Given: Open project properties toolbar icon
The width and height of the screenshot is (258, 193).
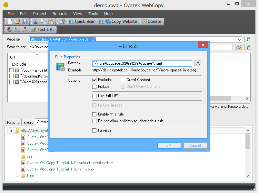Looking at the screenshot, I should pos(62,22).
